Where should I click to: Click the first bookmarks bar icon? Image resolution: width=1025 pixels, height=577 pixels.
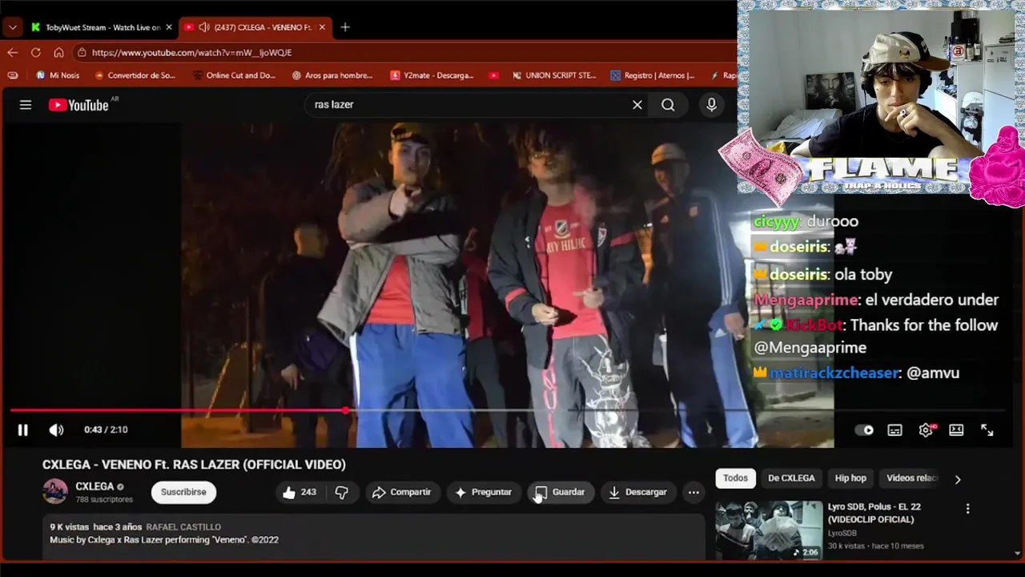[x=12, y=75]
